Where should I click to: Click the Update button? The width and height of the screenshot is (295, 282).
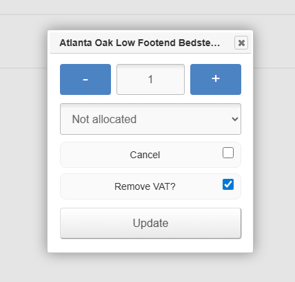(x=150, y=223)
